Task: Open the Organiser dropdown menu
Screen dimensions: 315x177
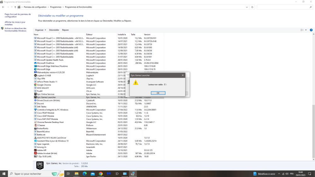Action: coord(40,30)
